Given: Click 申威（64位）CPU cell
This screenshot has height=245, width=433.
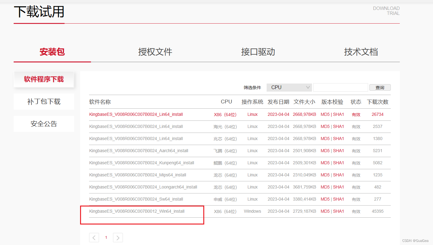Looking at the screenshot, I should [225, 199].
